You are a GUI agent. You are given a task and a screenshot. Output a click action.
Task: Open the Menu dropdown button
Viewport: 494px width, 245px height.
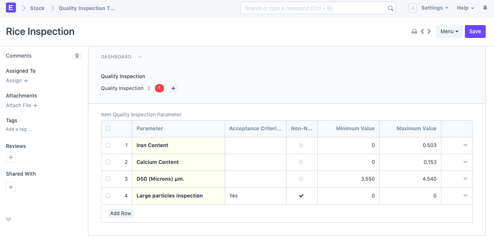click(x=449, y=32)
